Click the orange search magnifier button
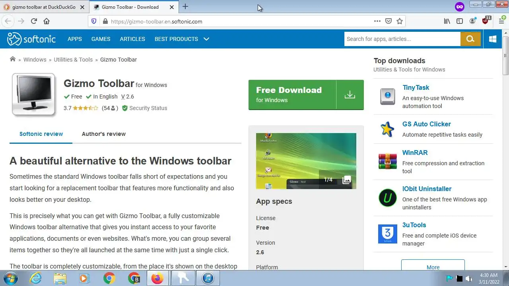 coord(470,39)
